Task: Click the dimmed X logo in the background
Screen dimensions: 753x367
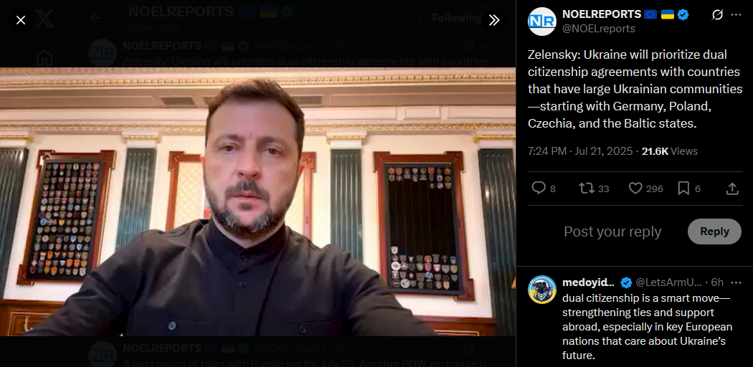Action: pyautogui.click(x=44, y=19)
